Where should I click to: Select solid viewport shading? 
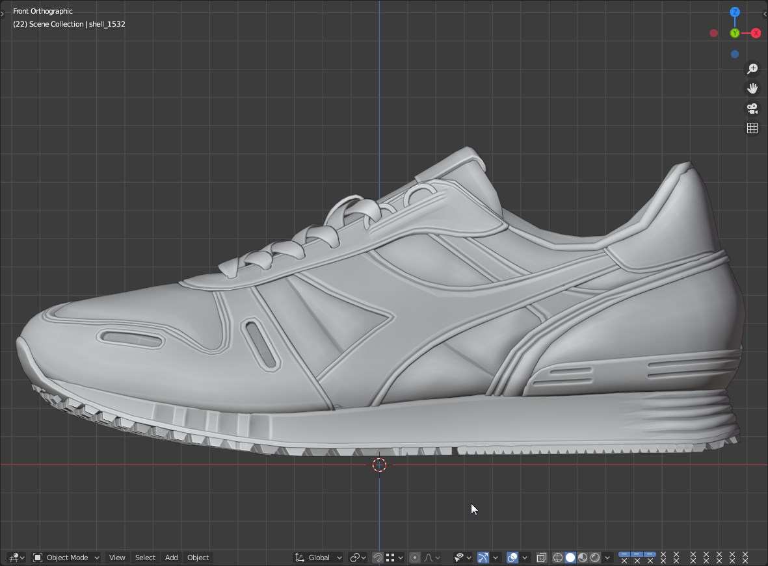pyautogui.click(x=570, y=558)
